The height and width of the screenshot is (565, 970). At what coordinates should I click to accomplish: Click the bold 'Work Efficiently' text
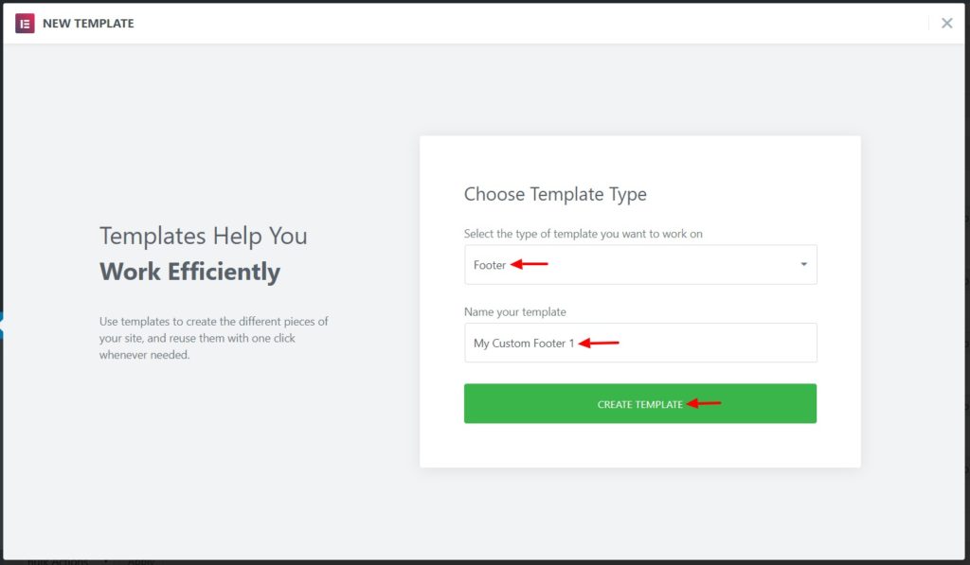coord(189,273)
